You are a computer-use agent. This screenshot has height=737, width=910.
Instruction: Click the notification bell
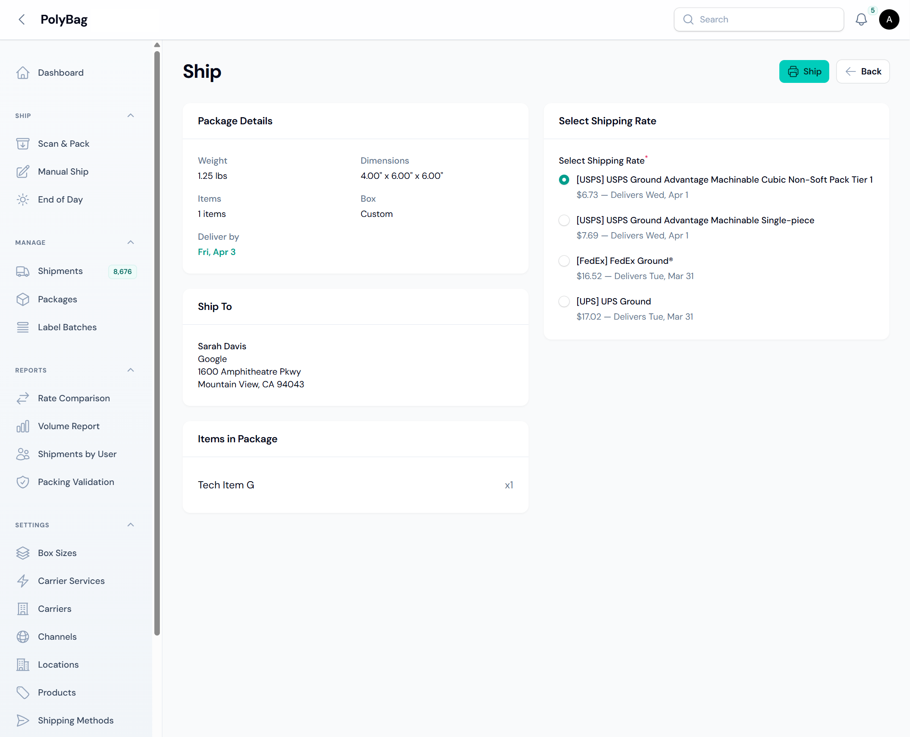click(862, 19)
